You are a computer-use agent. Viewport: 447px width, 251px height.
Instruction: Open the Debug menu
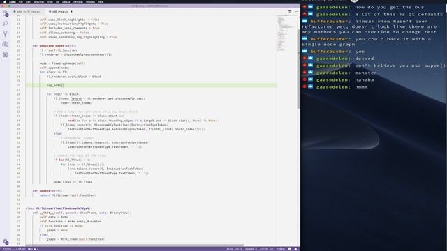66,1
